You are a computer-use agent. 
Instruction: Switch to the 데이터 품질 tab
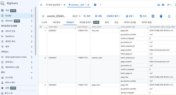coord(147,22)
